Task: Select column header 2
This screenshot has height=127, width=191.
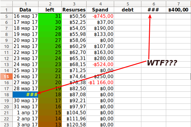Action: coord(50,4)
